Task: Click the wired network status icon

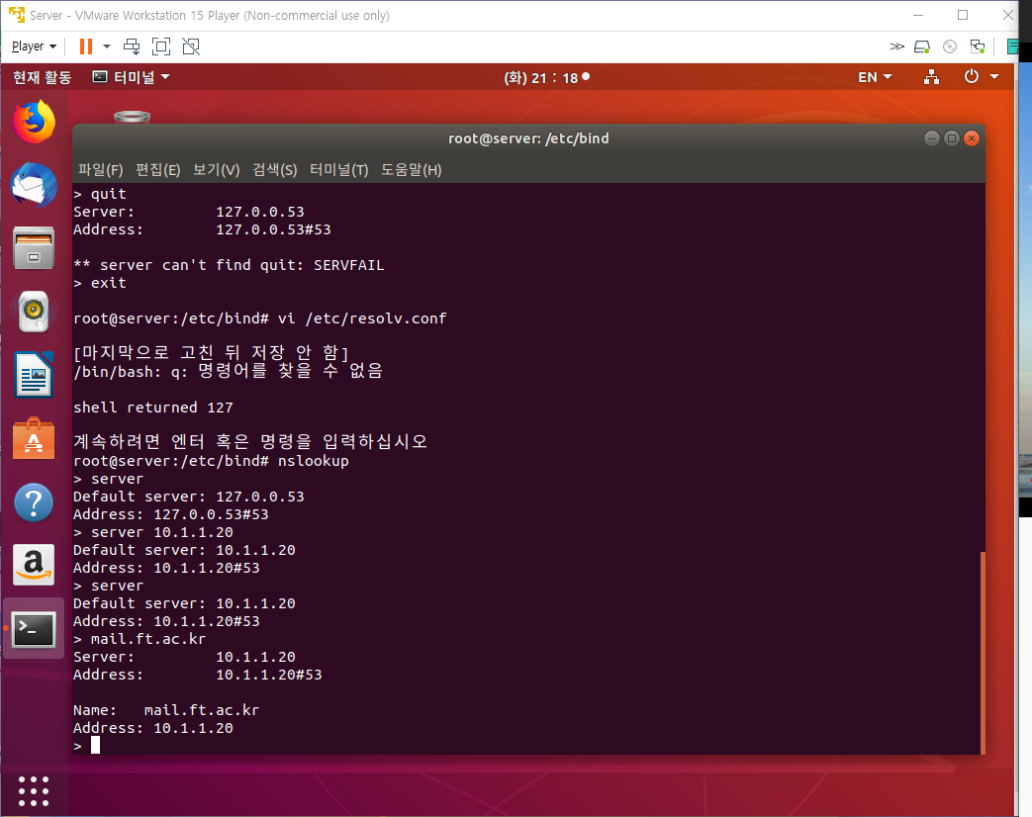Action: 931,77
